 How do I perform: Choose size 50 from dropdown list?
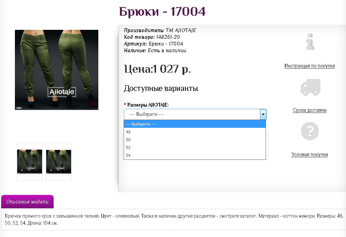click(x=195, y=140)
